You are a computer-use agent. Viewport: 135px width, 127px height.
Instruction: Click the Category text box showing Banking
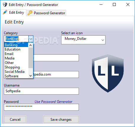[x=16, y=39]
